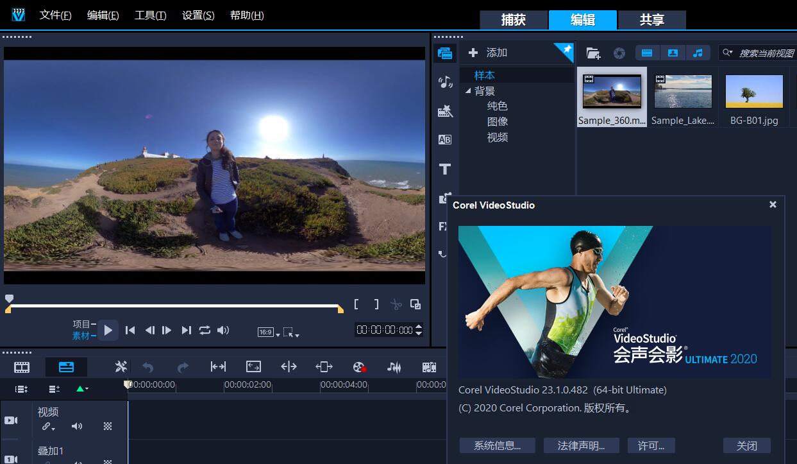Click the redo arrow
Viewport: 797px width, 464px height.
183,367
